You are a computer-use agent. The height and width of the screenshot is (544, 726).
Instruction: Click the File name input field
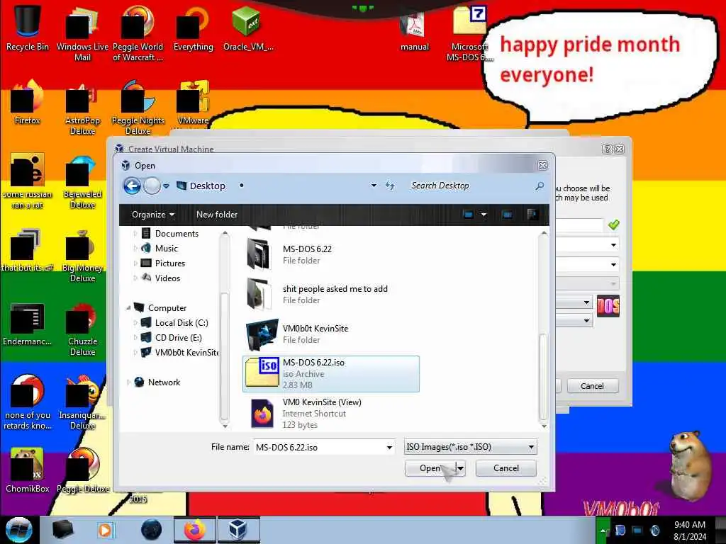(x=320, y=448)
